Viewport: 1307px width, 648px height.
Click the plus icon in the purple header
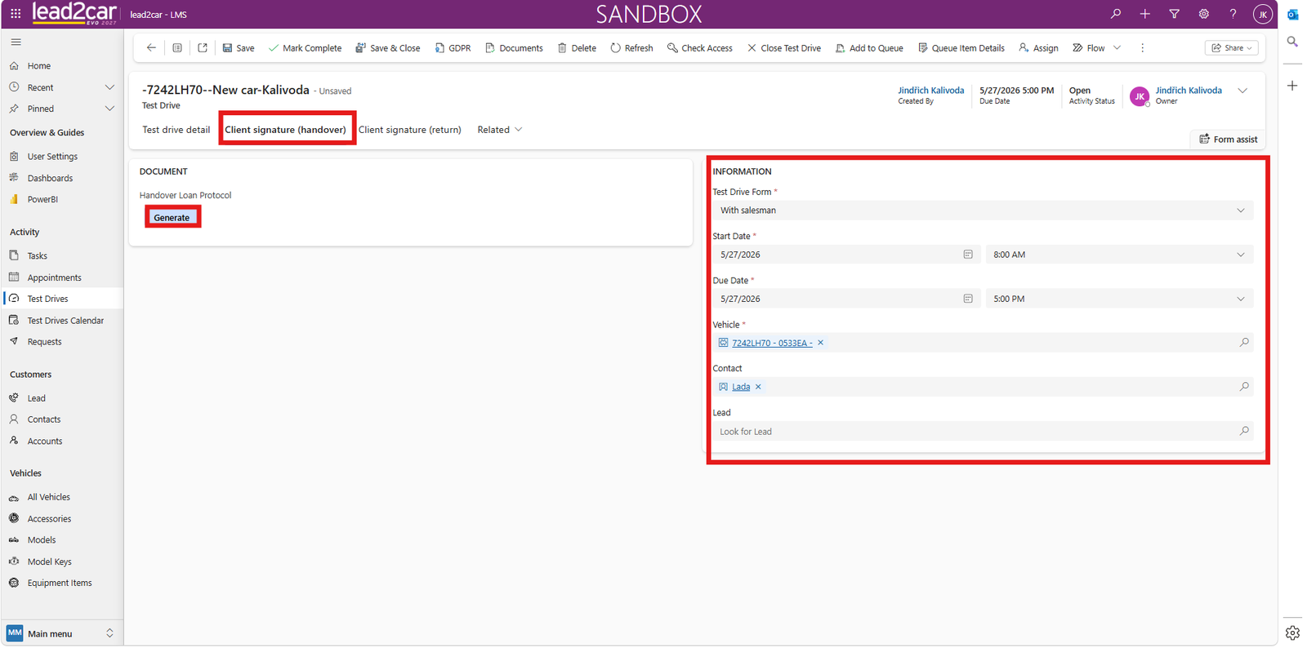1145,14
